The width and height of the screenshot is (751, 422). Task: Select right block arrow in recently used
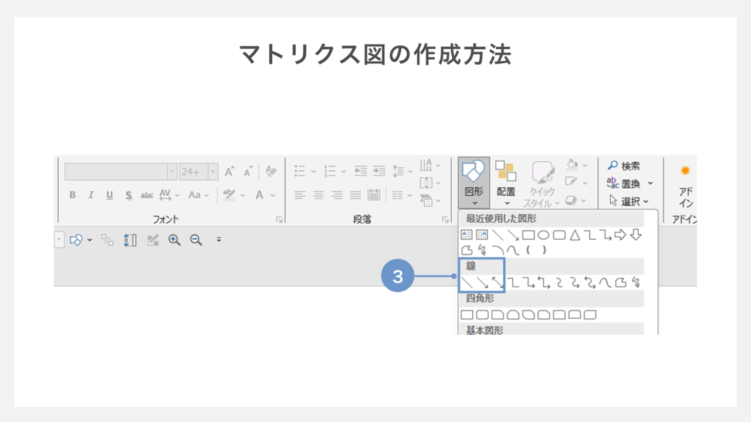point(621,235)
